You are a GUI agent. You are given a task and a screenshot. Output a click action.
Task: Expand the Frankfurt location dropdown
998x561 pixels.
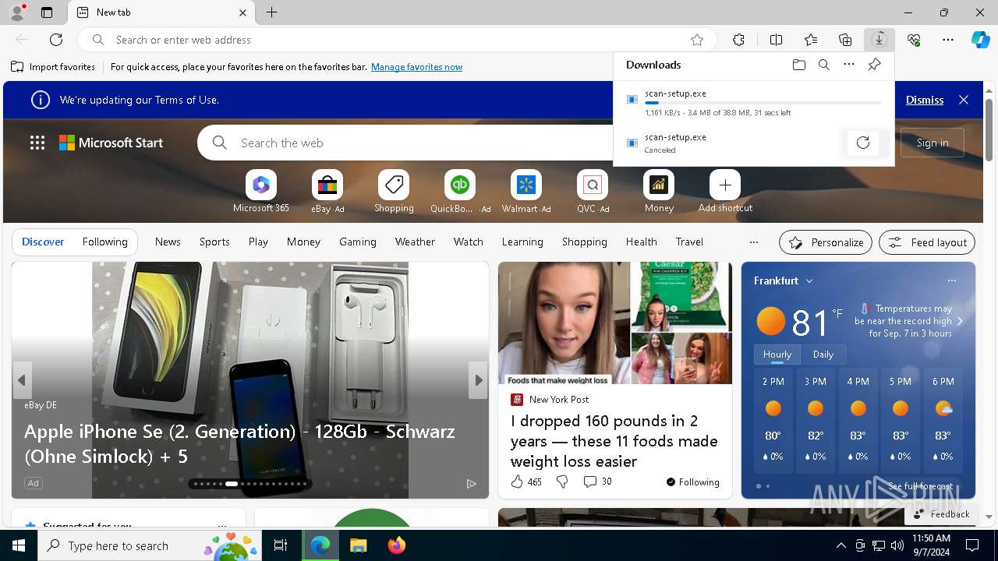pos(809,281)
